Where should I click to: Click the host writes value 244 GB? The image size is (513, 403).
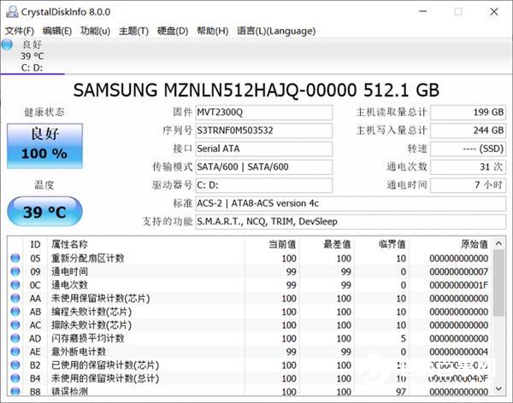click(x=469, y=131)
